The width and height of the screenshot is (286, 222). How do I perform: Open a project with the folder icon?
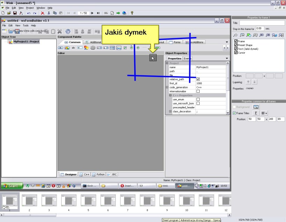click(x=9, y=13)
